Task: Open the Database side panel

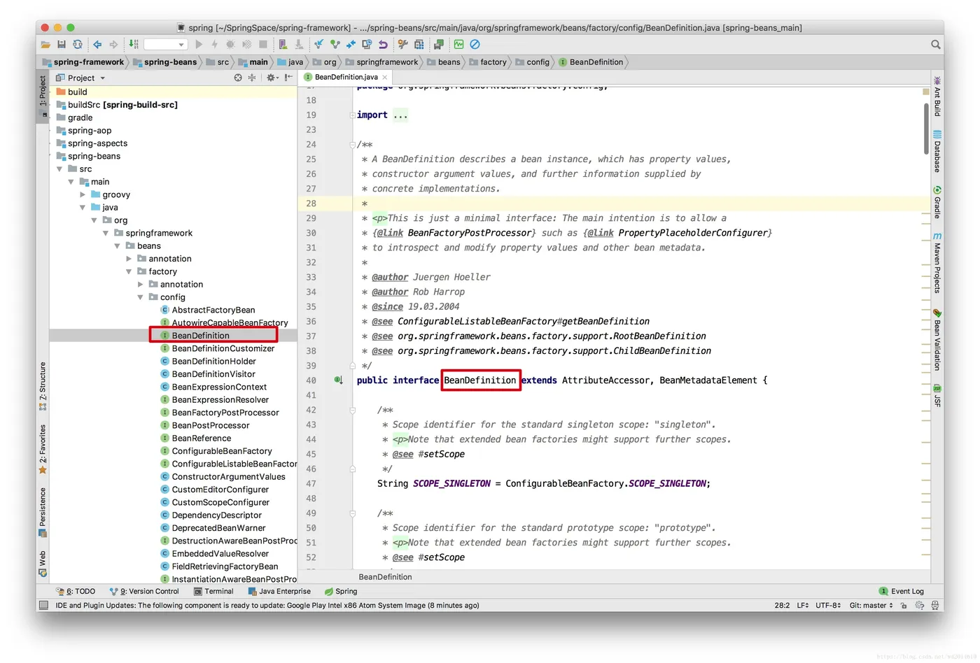Action: (x=937, y=151)
